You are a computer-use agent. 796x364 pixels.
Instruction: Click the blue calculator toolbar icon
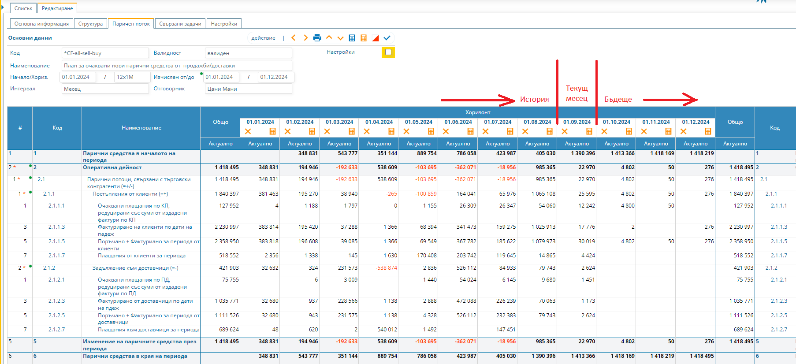[x=352, y=38]
